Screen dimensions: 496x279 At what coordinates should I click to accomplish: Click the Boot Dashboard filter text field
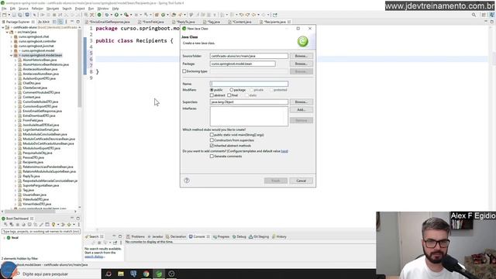(41, 232)
